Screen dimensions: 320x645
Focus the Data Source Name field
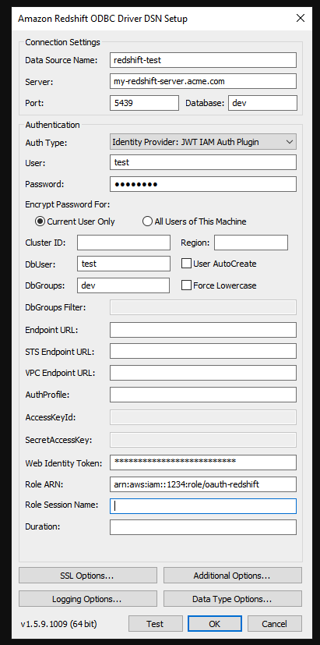pyautogui.click(x=203, y=60)
